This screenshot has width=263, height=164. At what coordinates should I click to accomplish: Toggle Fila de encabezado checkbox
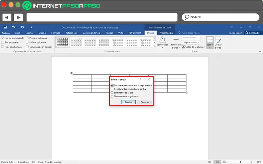(x=3, y=38)
